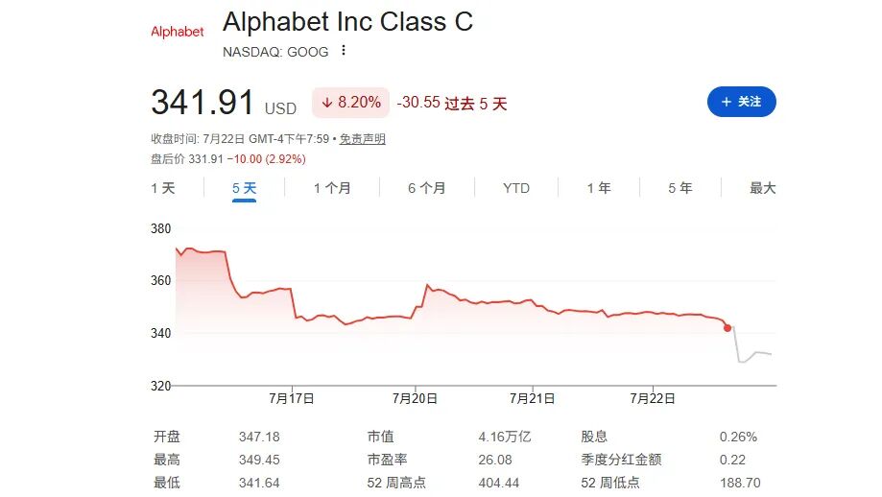Switch to the 1 个月 range tab
882x497 pixels.
(332, 188)
